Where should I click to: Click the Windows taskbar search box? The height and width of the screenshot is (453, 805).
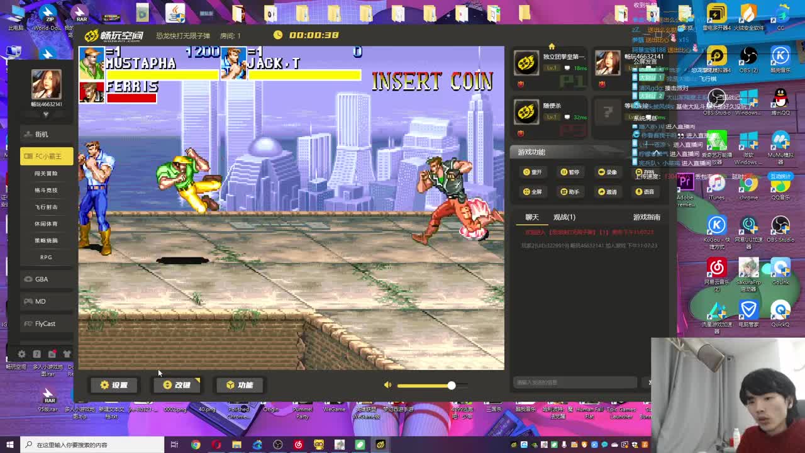tap(92, 445)
